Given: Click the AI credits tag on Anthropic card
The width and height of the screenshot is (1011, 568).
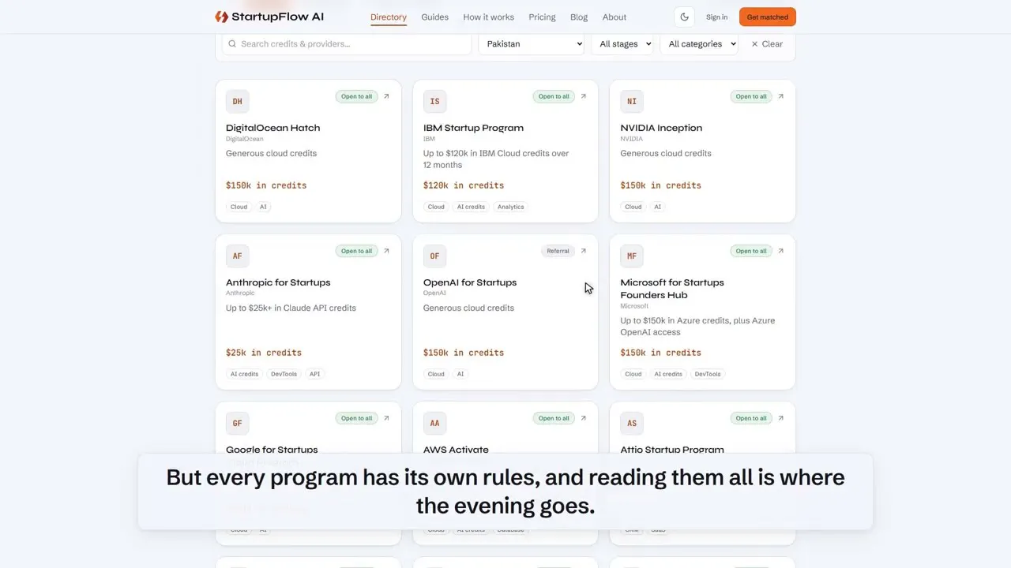Looking at the screenshot, I should pos(244,374).
